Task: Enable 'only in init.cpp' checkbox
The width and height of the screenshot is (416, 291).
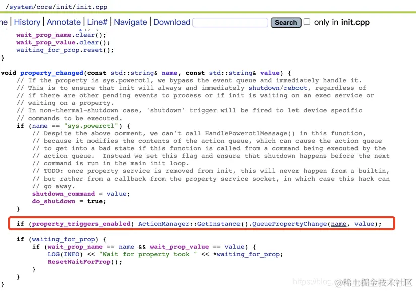Action: pos(307,22)
